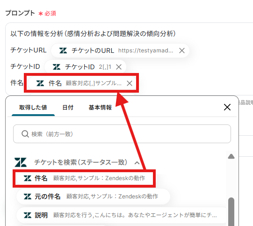Remove the チケットのURL chip with its X
The image size is (253, 226).
tap(182, 51)
